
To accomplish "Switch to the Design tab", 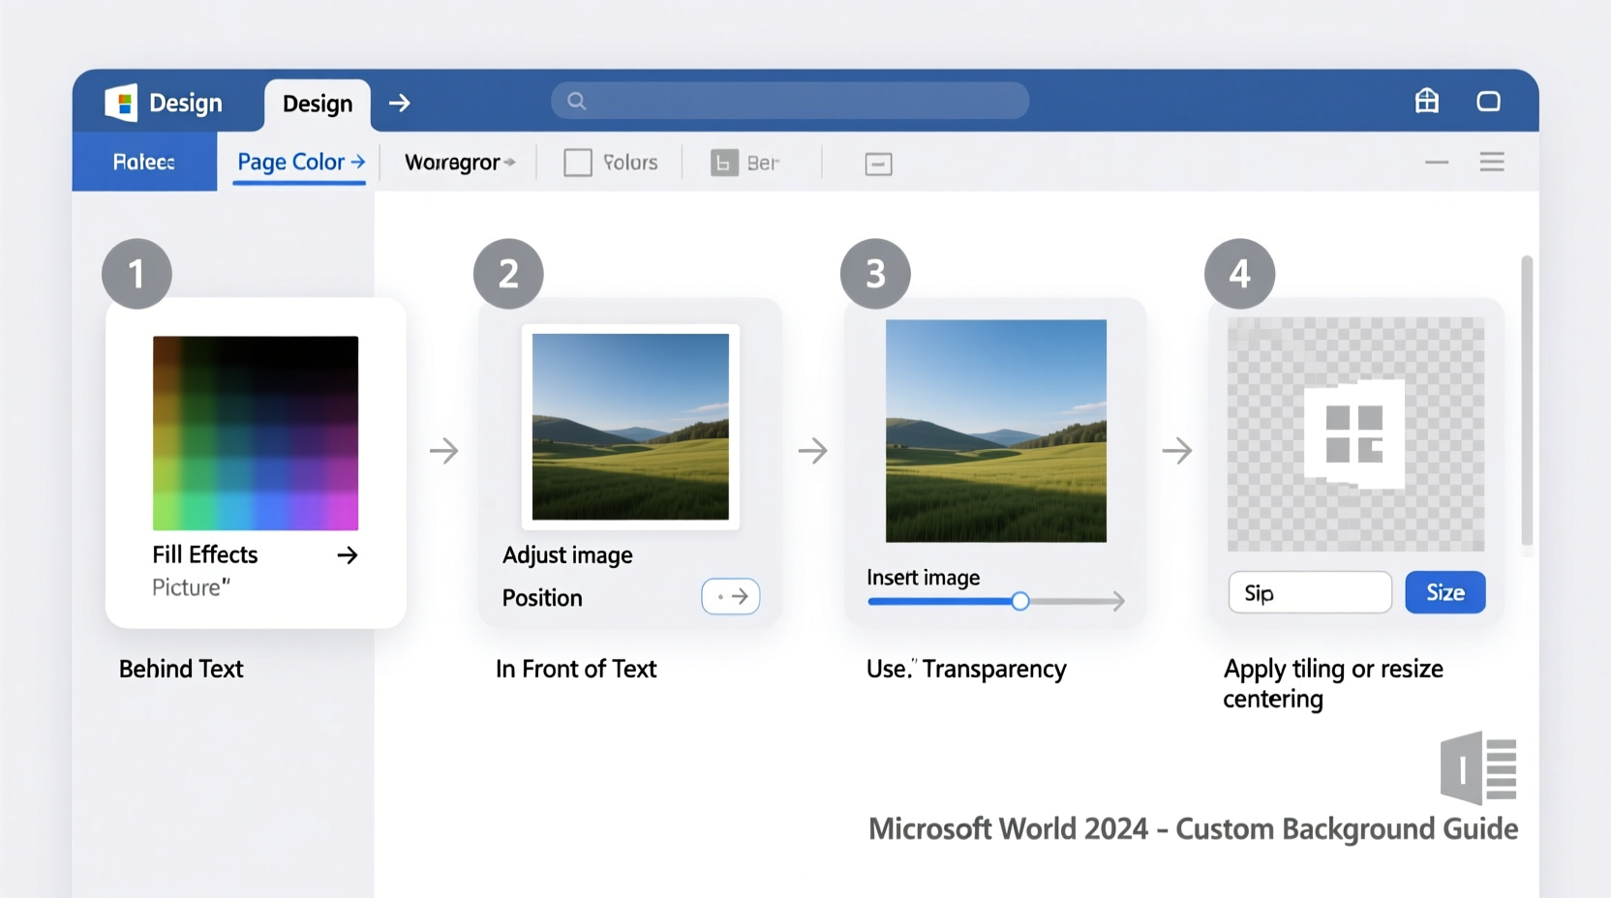I will tap(317, 104).
